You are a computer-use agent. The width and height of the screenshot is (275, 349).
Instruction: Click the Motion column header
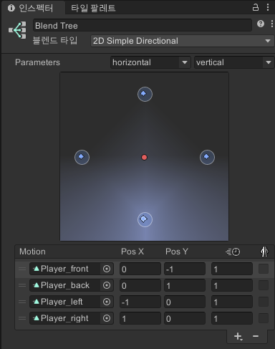point(32,252)
